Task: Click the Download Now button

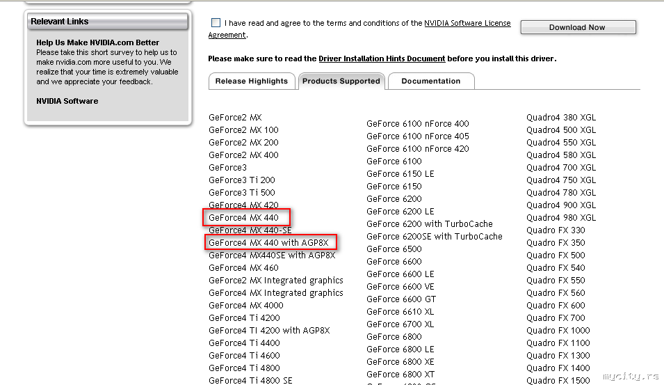Action: [x=578, y=27]
